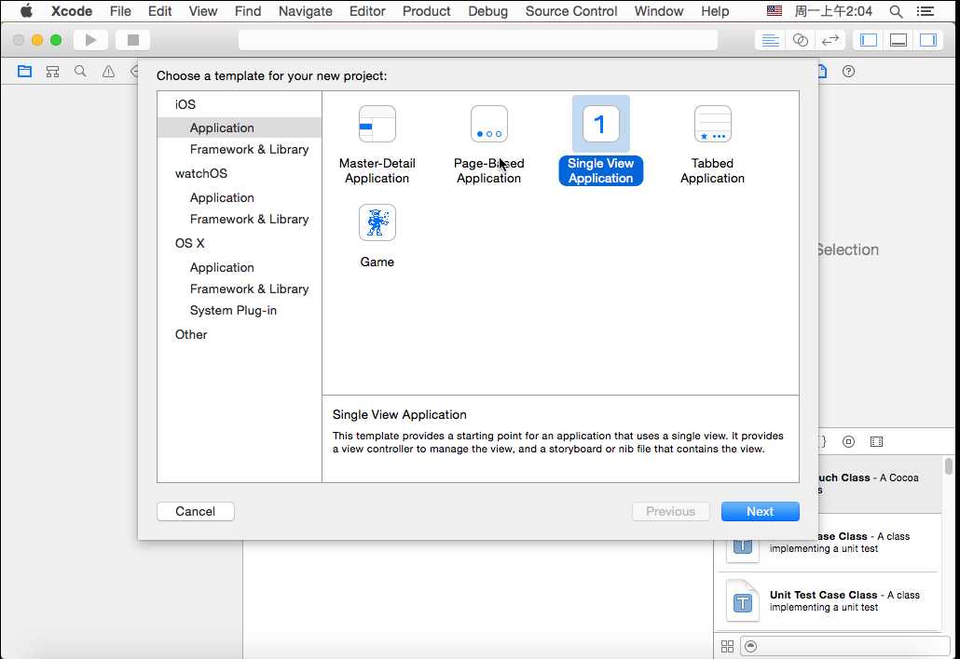
Task: Select Framework & Library under OS X
Action: (249, 289)
